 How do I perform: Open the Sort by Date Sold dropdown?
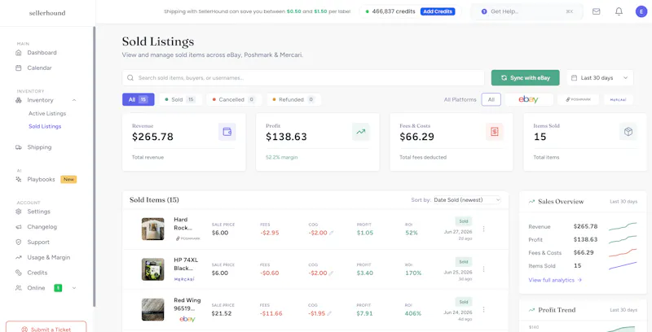click(x=467, y=200)
